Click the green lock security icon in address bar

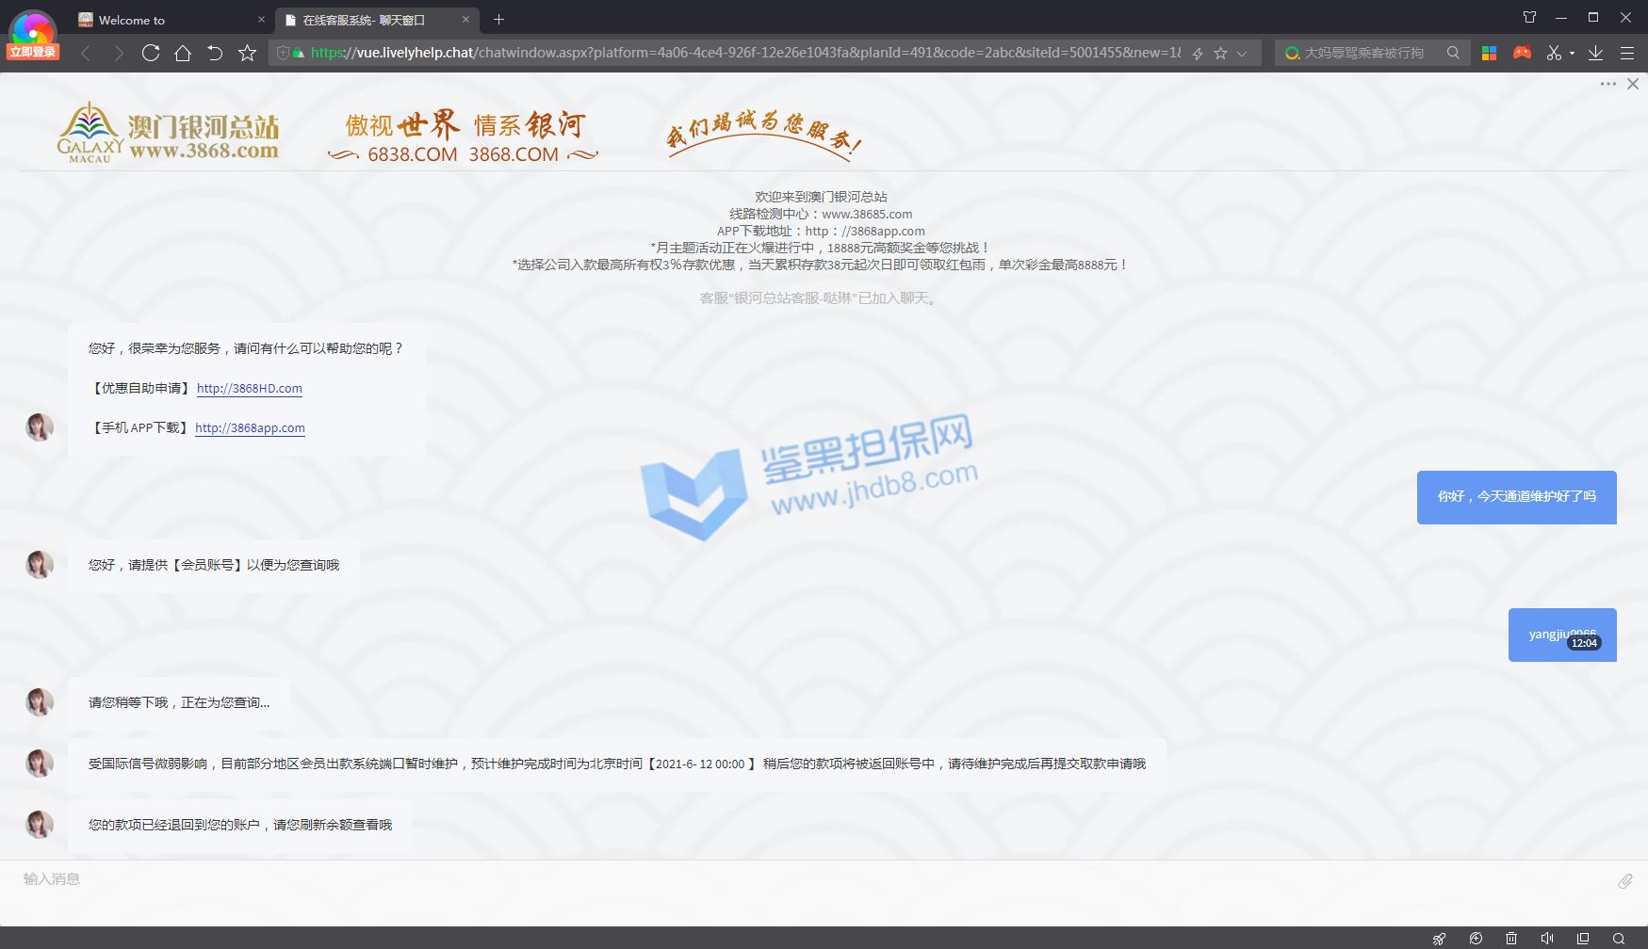pos(298,53)
